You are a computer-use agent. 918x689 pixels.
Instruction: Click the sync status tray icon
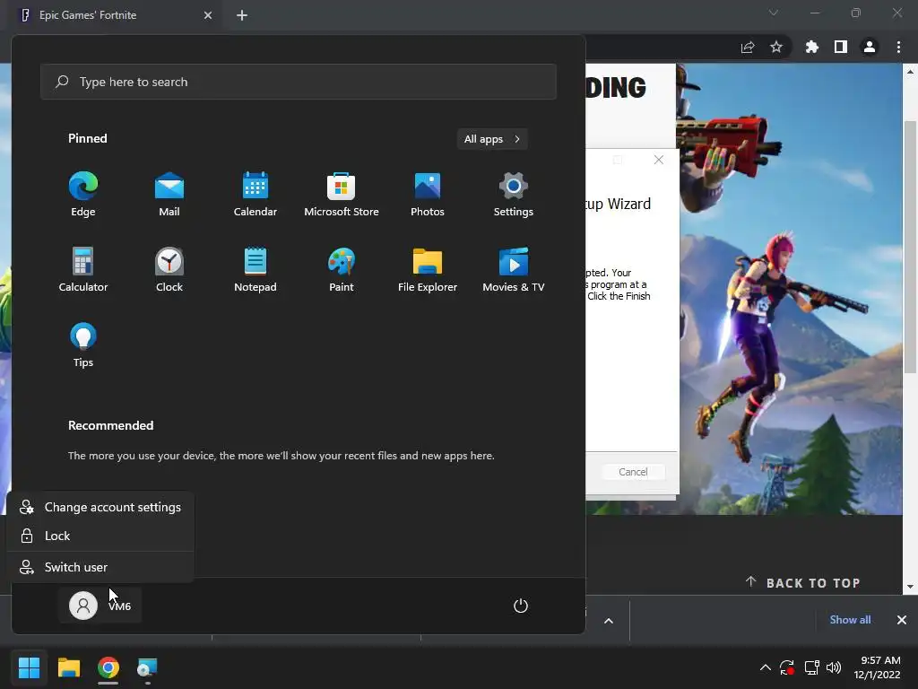click(787, 667)
